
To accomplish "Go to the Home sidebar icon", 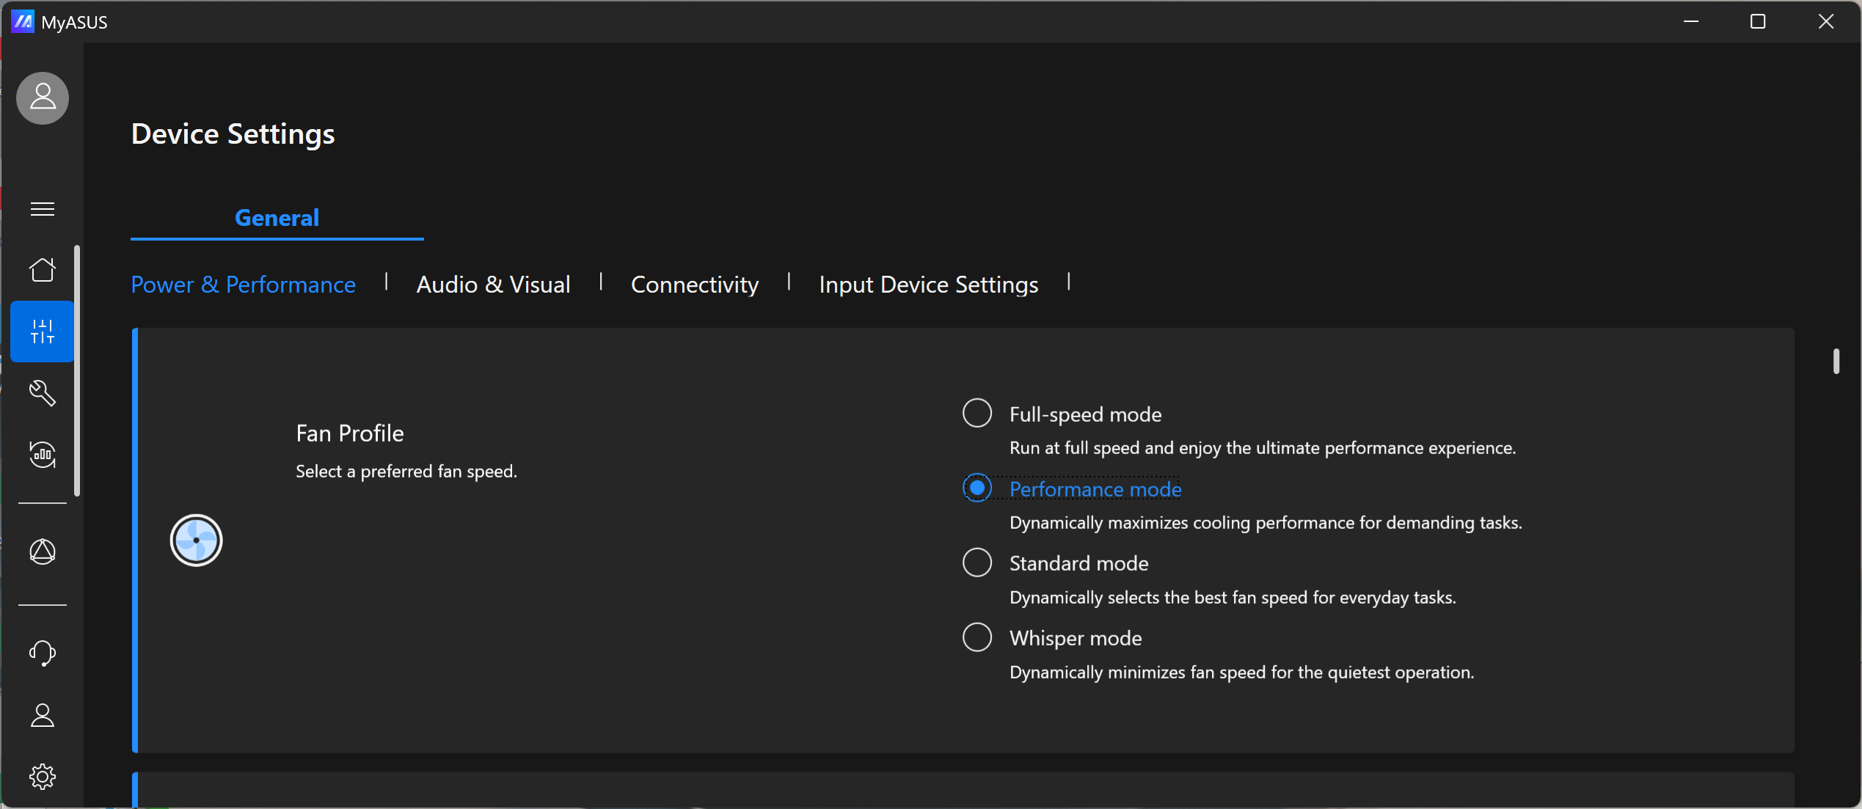I will [43, 269].
